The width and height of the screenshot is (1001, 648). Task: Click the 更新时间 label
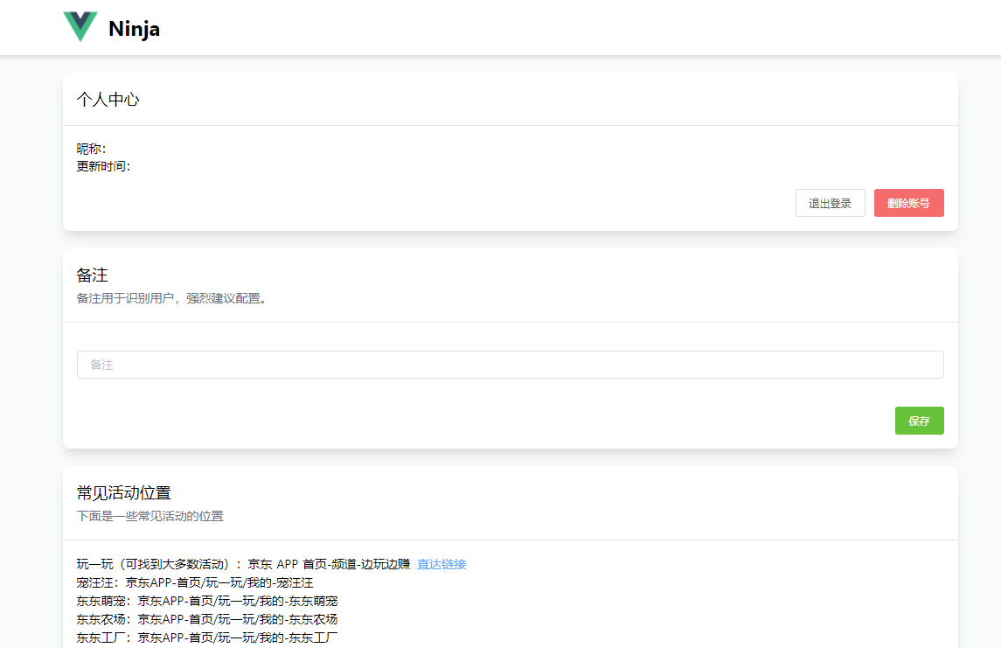point(103,167)
